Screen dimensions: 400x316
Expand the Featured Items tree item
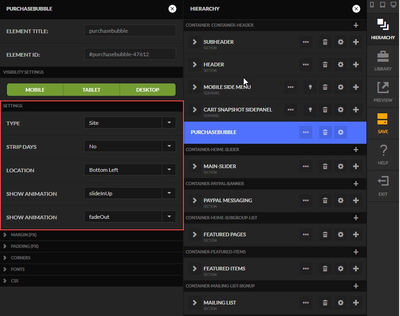194,269
